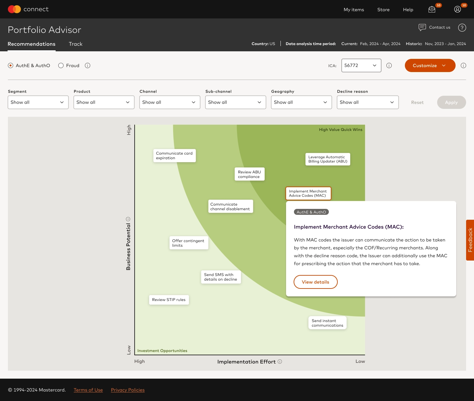Open the Channel filter dropdown
The image size is (474, 401).
click(x=170, y=102)
